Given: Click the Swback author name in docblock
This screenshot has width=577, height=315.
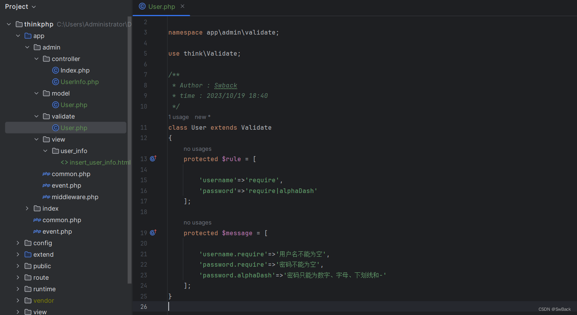Looking at the screenshot, I should tap(226, 85).
